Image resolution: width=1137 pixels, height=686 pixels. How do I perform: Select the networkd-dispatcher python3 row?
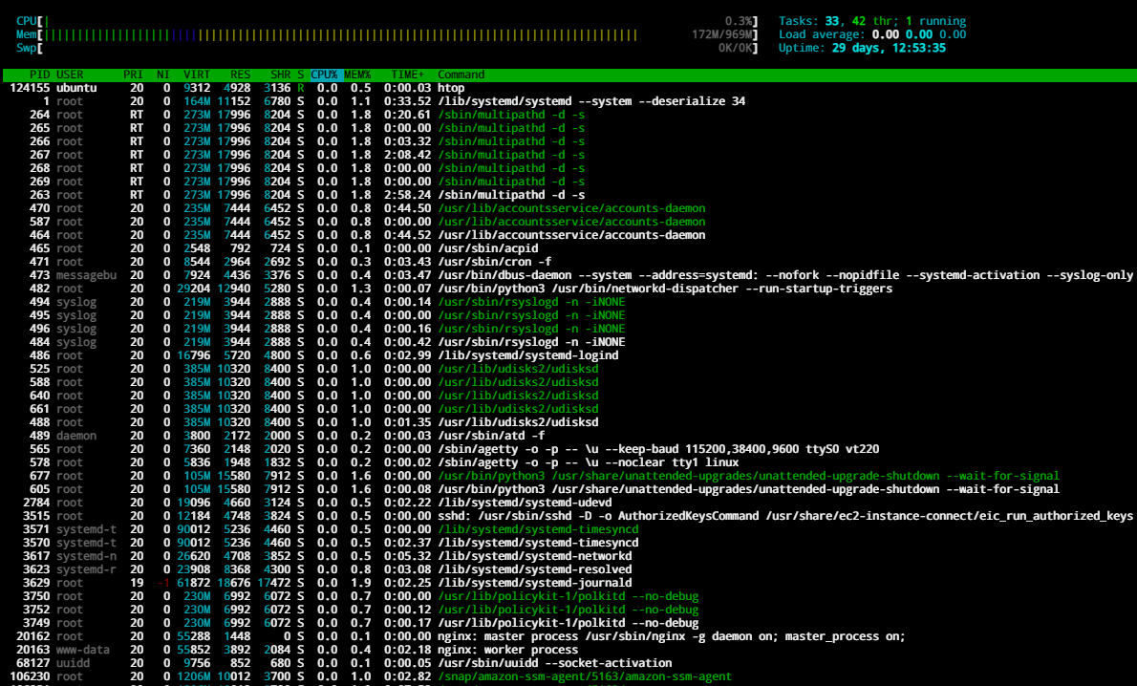tap(568, 289)
